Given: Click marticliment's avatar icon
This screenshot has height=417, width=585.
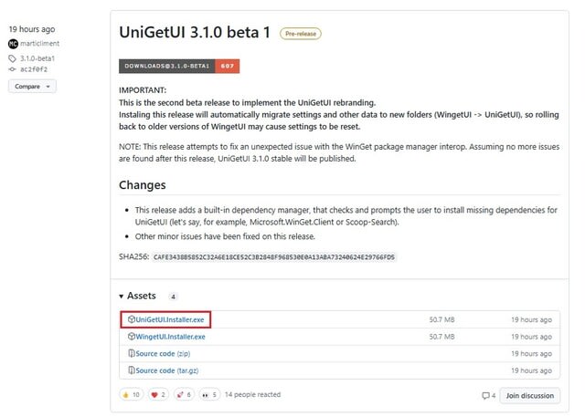Looking at the screenshot, I should (13, 42).
